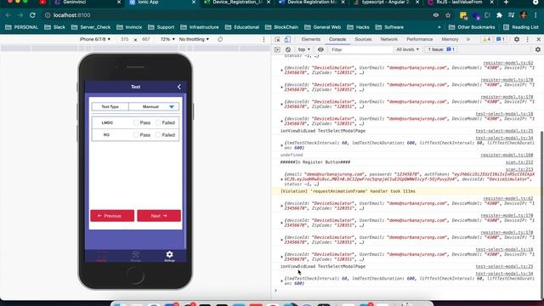Select Pass for RO
Screen dimensions: 544x306
click(136, 134)
